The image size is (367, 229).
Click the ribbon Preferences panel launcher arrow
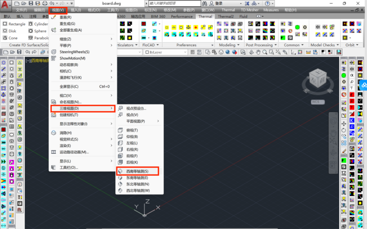click(212, 45)
